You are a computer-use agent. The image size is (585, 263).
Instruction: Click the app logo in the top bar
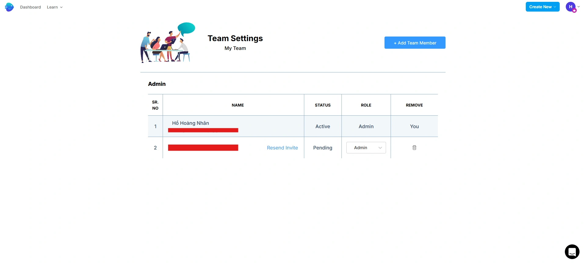tap(9, 7)
